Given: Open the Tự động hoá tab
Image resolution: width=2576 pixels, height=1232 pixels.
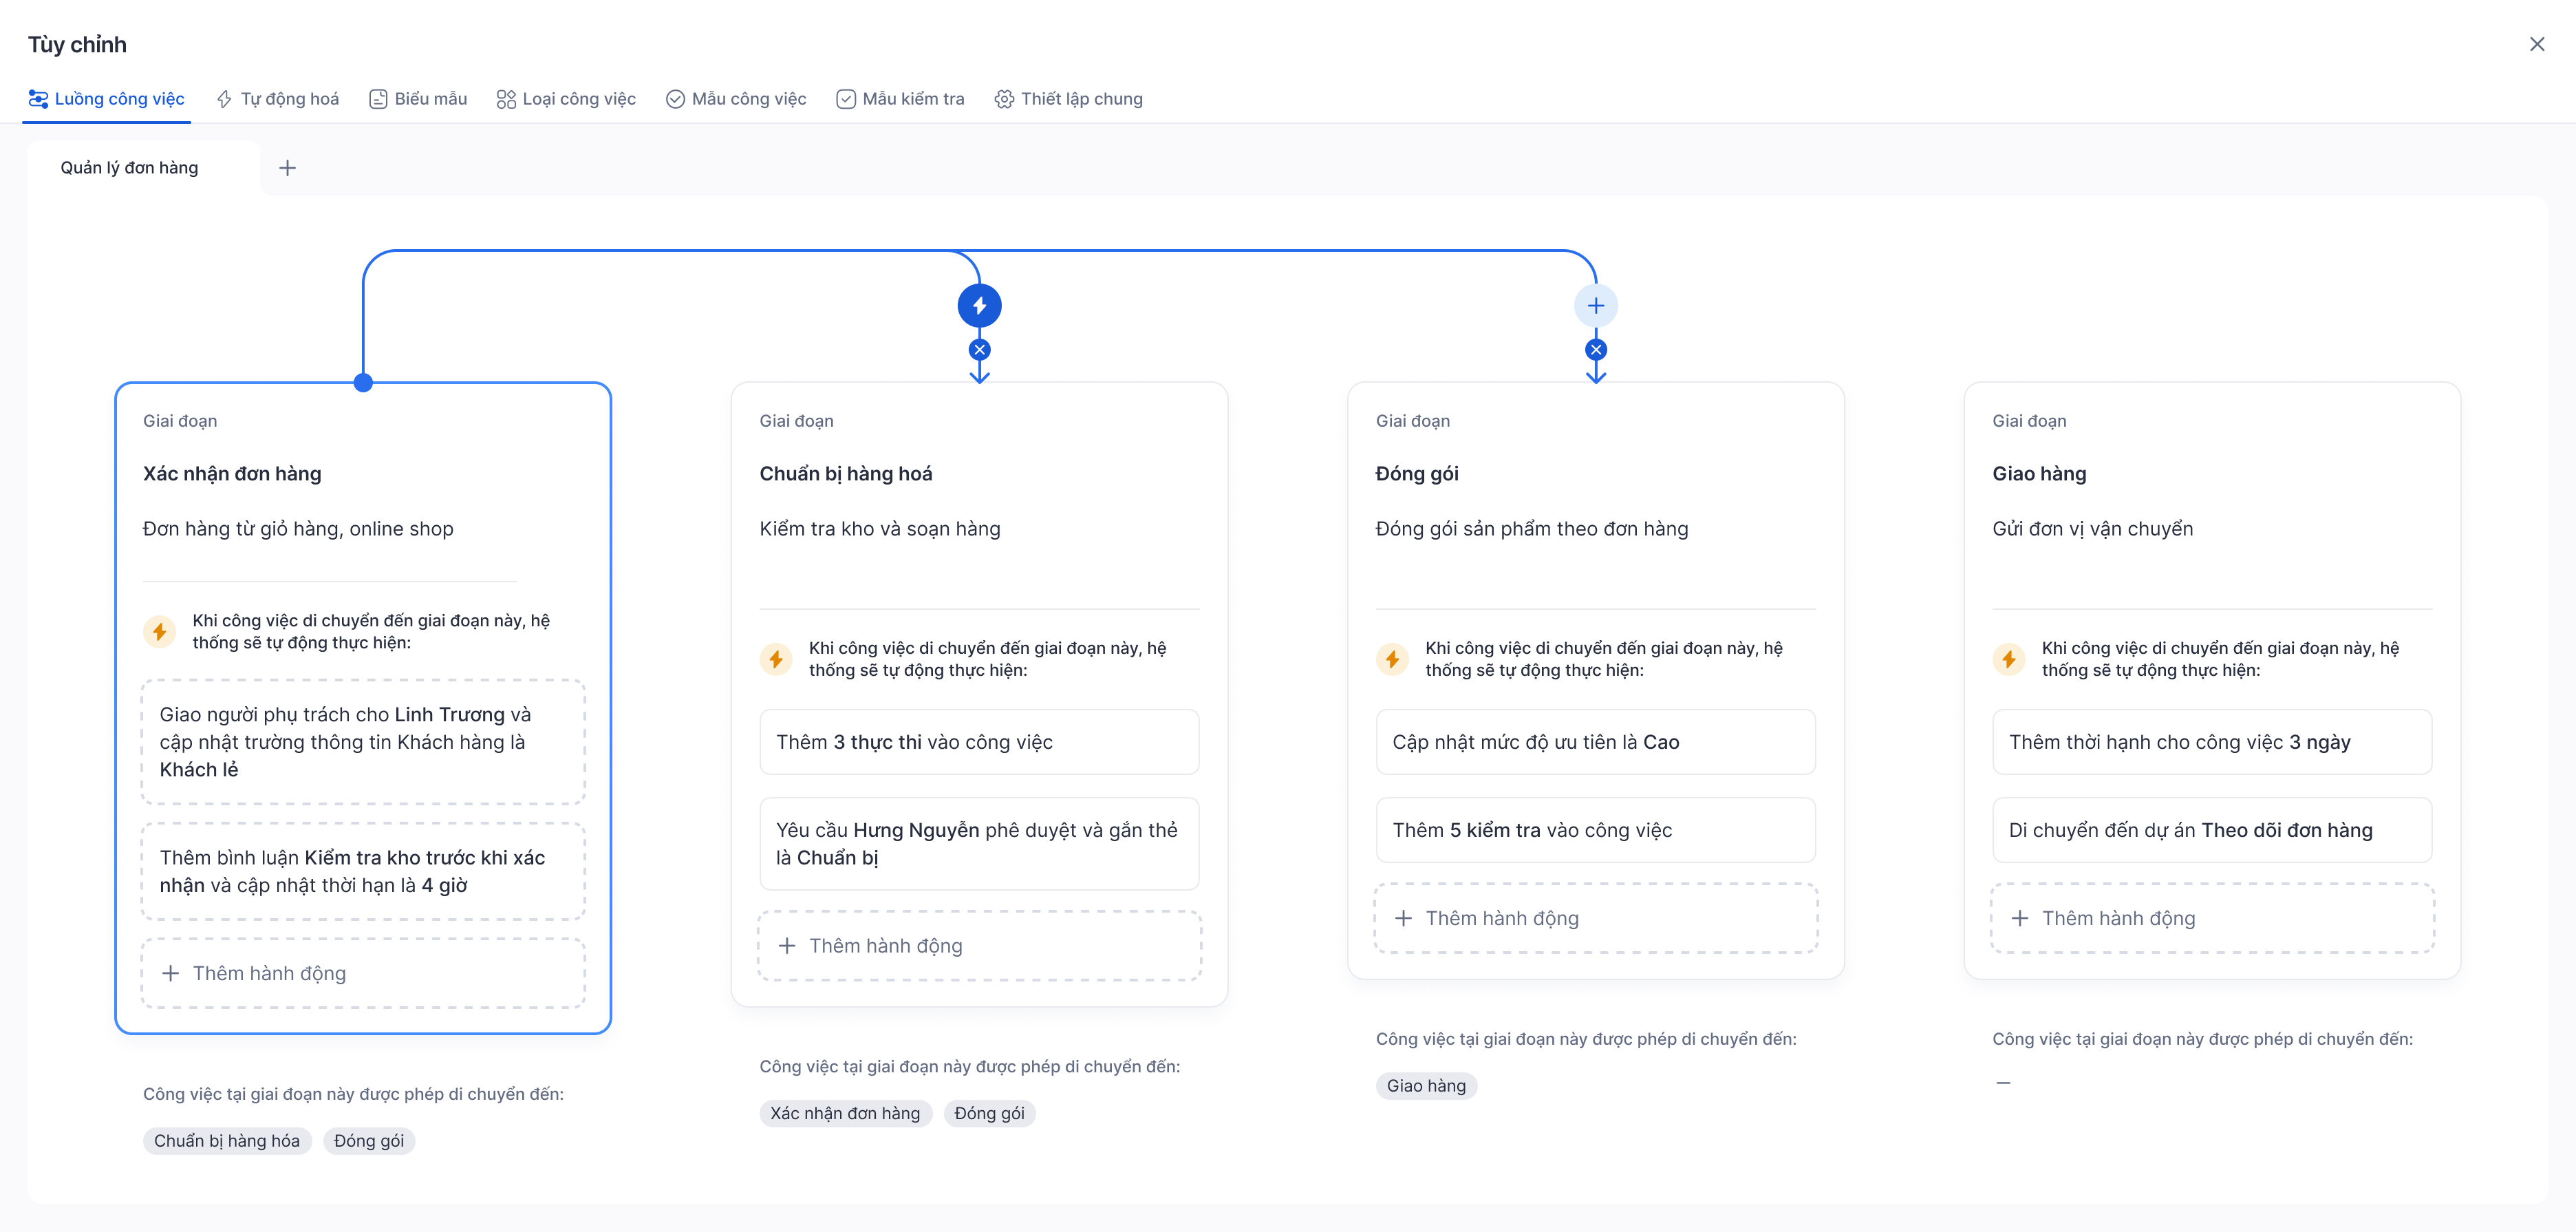Looking at the screenshot, I should tap(278, 99).
